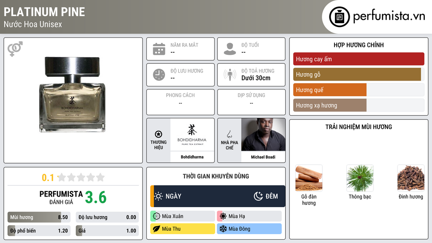Click the flower icon for Mùa Xuân
Image resolution: width=432 pixels, height=243 pixels.
[x=157, y=216]
